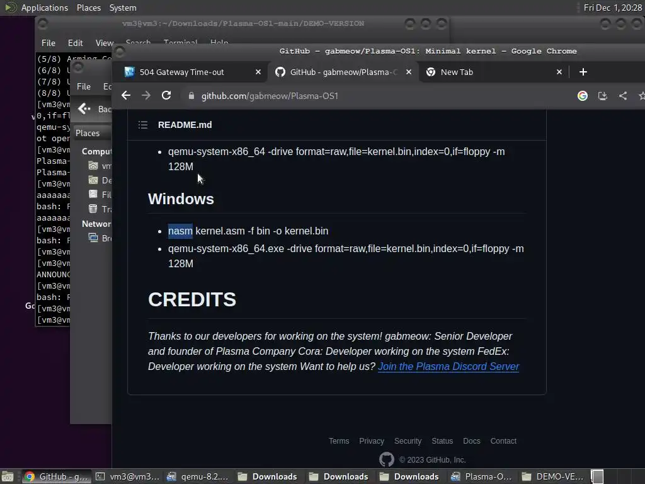Select Browse Network entry in sidebar
645x484 pixels.
click(100, 238)
